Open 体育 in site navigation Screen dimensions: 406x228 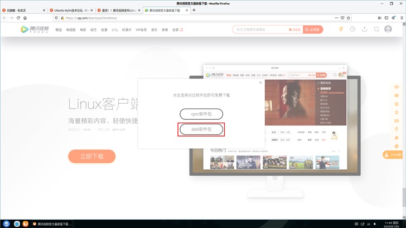click(165, 30)
